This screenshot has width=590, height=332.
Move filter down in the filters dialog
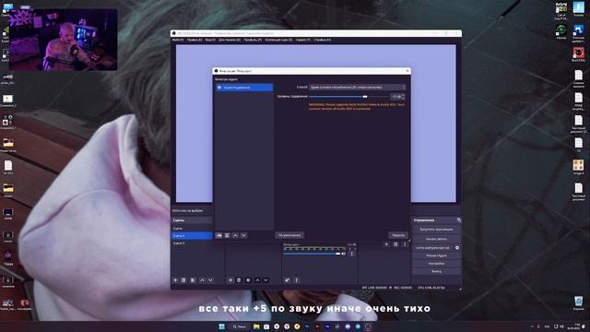243,235
